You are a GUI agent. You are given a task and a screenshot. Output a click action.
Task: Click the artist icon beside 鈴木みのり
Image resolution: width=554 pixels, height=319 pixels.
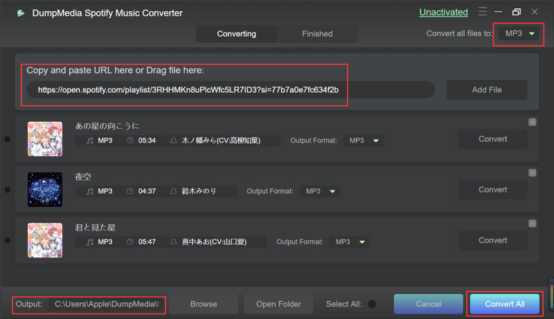(174, 191)
